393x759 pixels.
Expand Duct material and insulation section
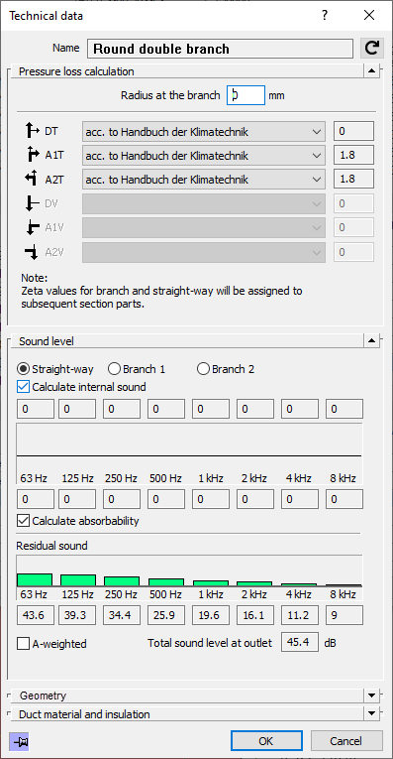[371, 713]
